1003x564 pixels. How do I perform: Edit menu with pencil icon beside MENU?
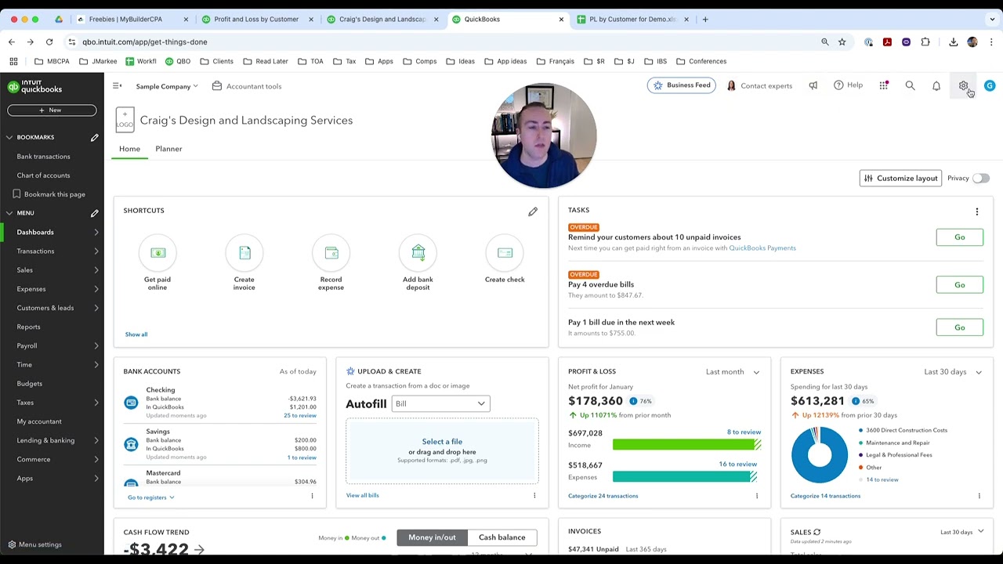[94, 213]
